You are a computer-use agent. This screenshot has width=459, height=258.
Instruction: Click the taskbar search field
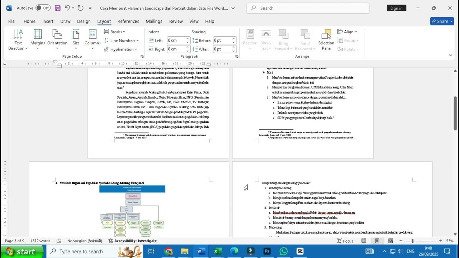pos(94,252)
